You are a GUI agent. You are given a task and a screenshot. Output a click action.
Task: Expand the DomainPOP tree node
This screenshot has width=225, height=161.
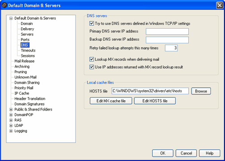[11, 115]
